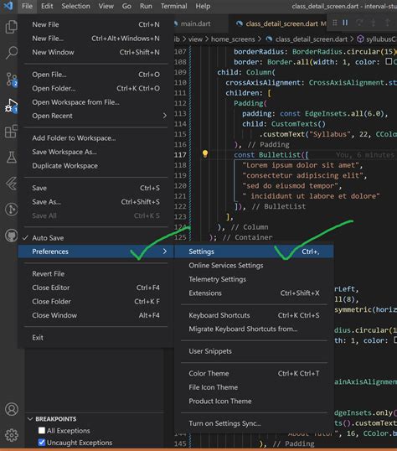This screenshot has height=451, width=397.
Task: Select Settings in Preferences submenu
Action: pyautogui.click(x=254, y=251)
